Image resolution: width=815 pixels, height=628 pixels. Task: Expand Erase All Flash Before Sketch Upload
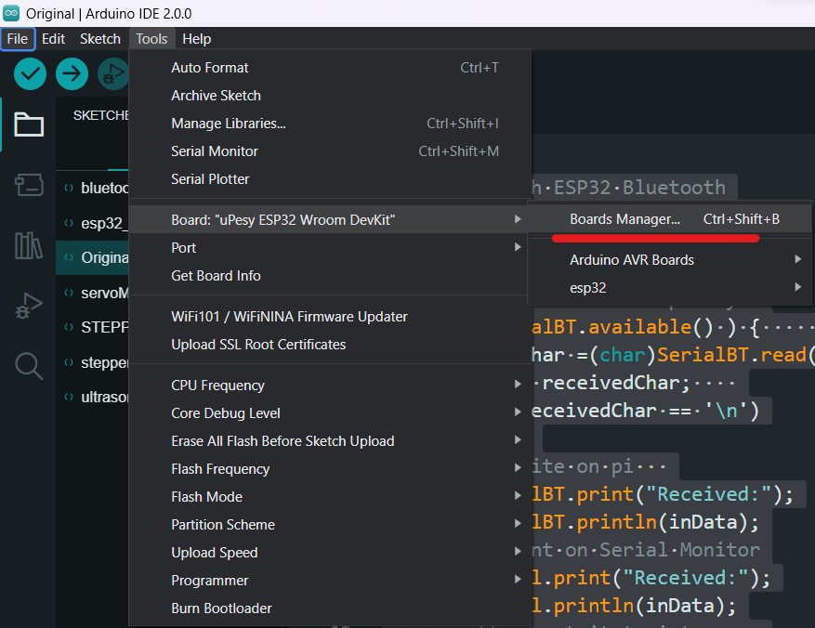pos(330,441)
